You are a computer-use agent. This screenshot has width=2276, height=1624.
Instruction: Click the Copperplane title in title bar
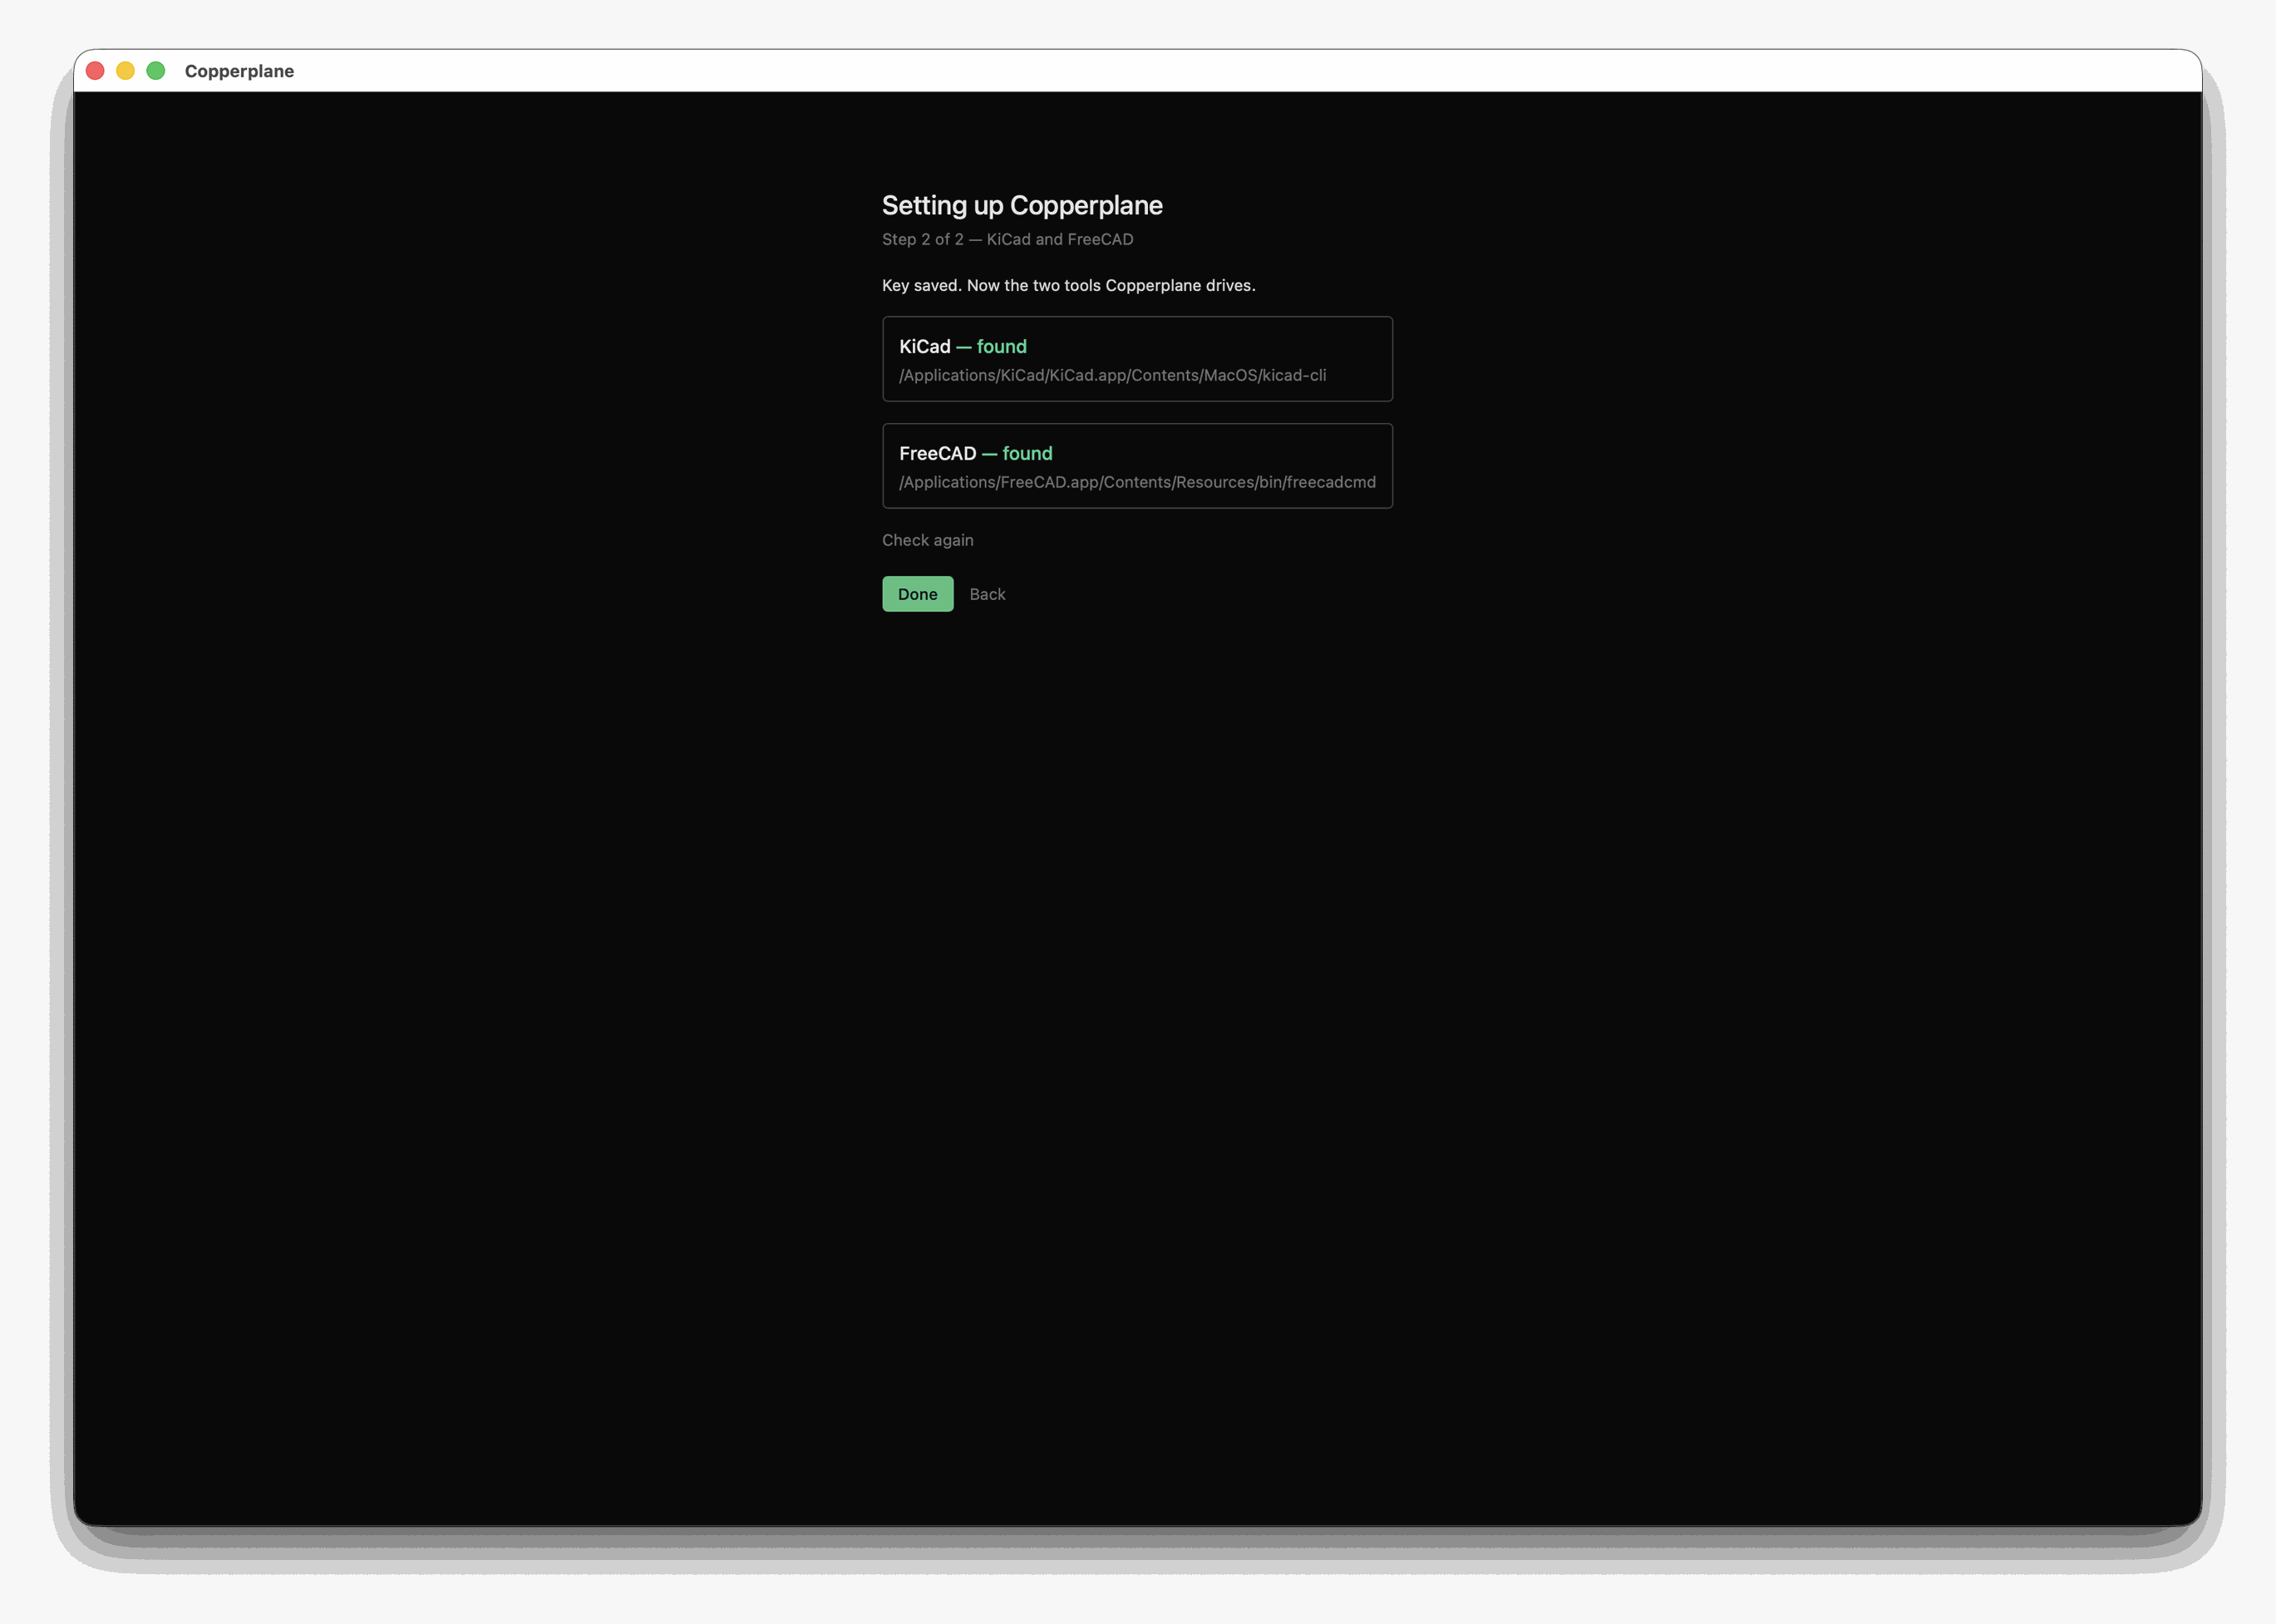pos(239,71)
